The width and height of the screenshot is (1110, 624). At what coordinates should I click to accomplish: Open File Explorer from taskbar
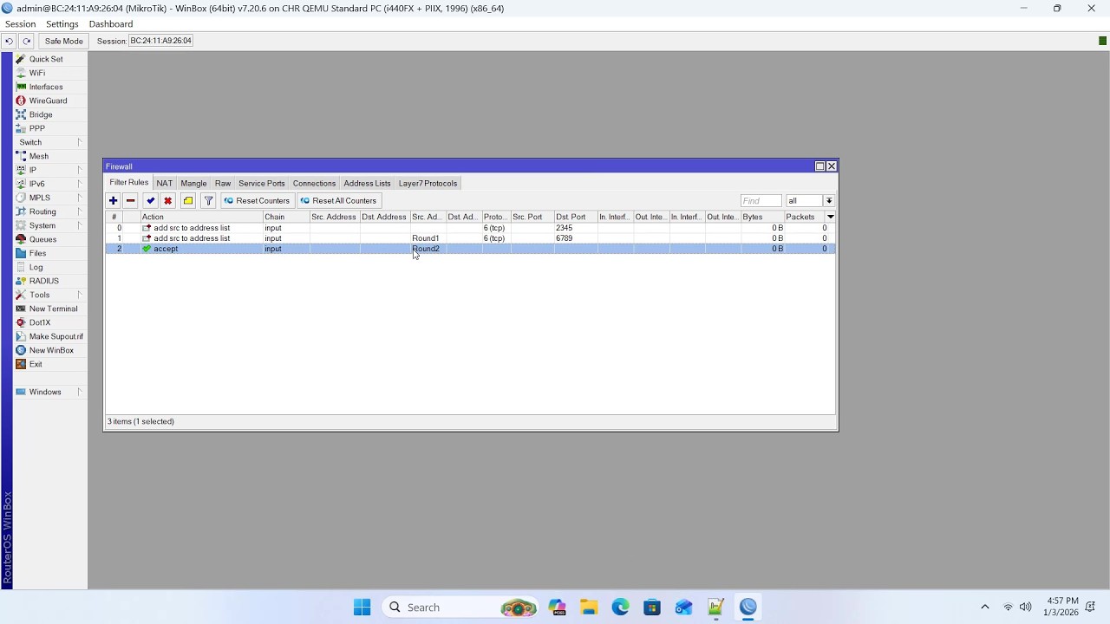coord(589,608)
